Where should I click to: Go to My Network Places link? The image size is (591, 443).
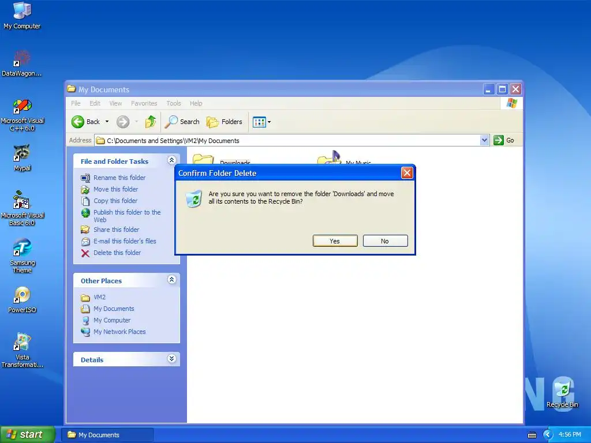pos(119,332)
